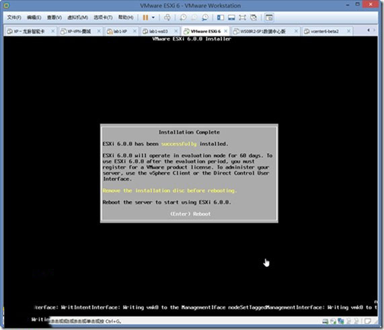Close the XP-龙脉智能卡 tab
384x330 pixels.
[52, 31]
